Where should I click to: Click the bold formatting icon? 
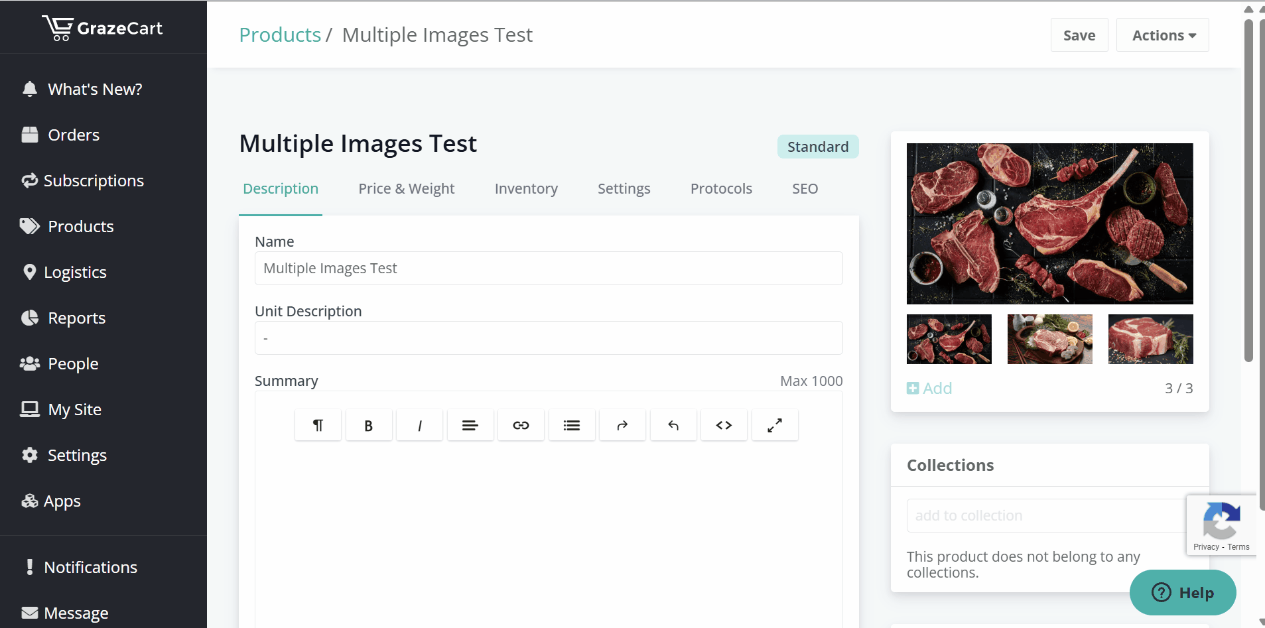point(368,426)
